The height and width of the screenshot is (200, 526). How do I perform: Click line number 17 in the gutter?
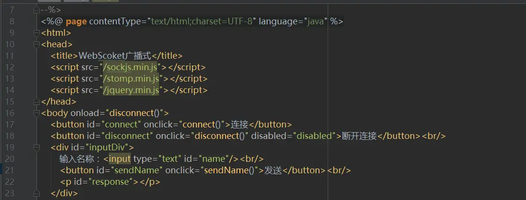pos(10,125)
